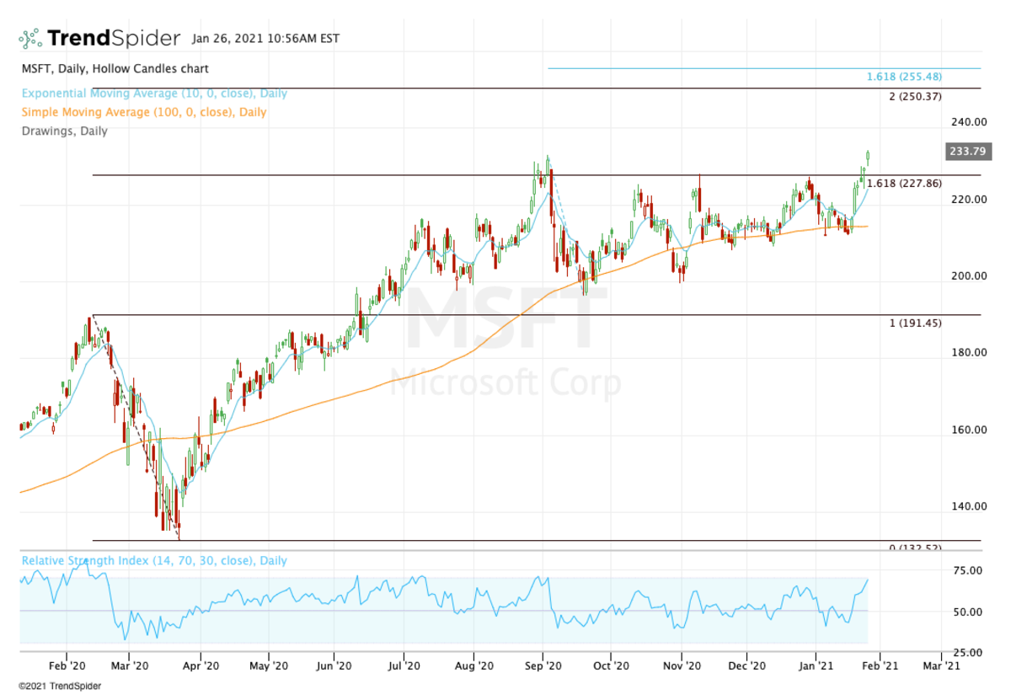Screen dimensions: 1011x695
Task: Click the Oct '20 date axis label
Action: click(x=611, y=666)
